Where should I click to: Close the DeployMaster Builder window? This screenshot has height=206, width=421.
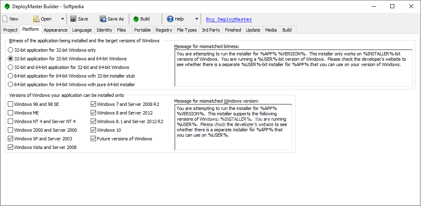tap(411, 6)
